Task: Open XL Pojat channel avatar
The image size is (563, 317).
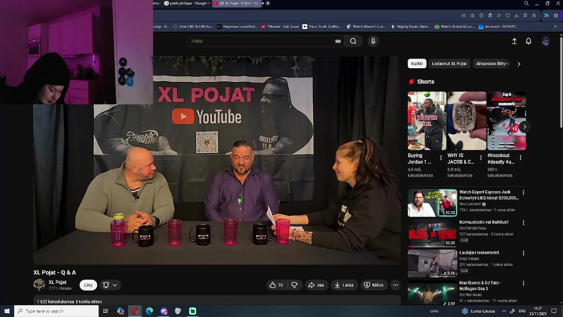Action: tap(39, 285)
